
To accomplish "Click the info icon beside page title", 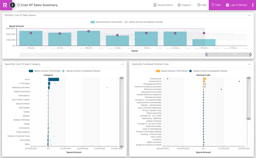I will click(x=18, y=5).
